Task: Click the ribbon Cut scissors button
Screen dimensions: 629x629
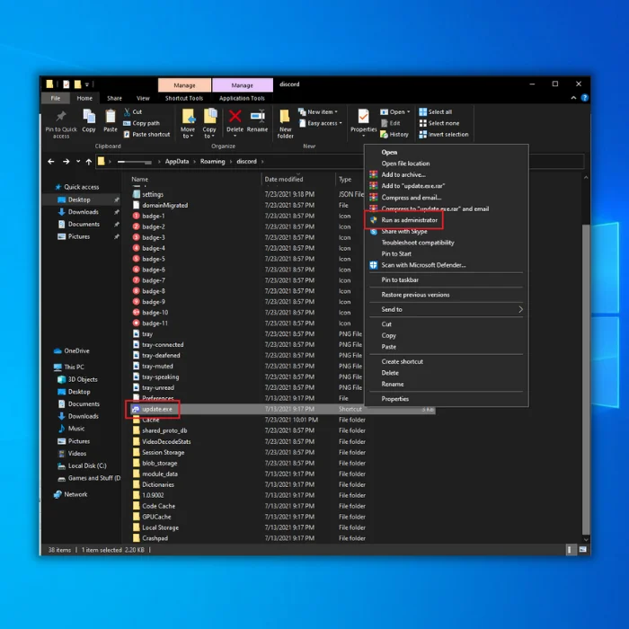Action: 133,112
